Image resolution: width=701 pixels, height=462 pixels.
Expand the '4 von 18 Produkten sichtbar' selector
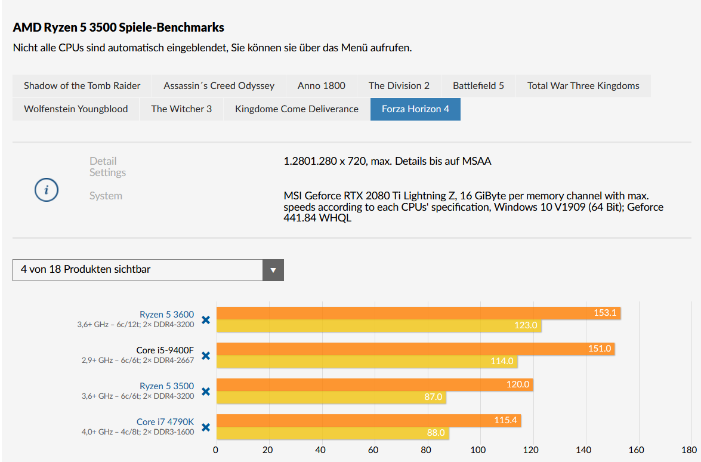pyautogui.click(x=138, y=270)
